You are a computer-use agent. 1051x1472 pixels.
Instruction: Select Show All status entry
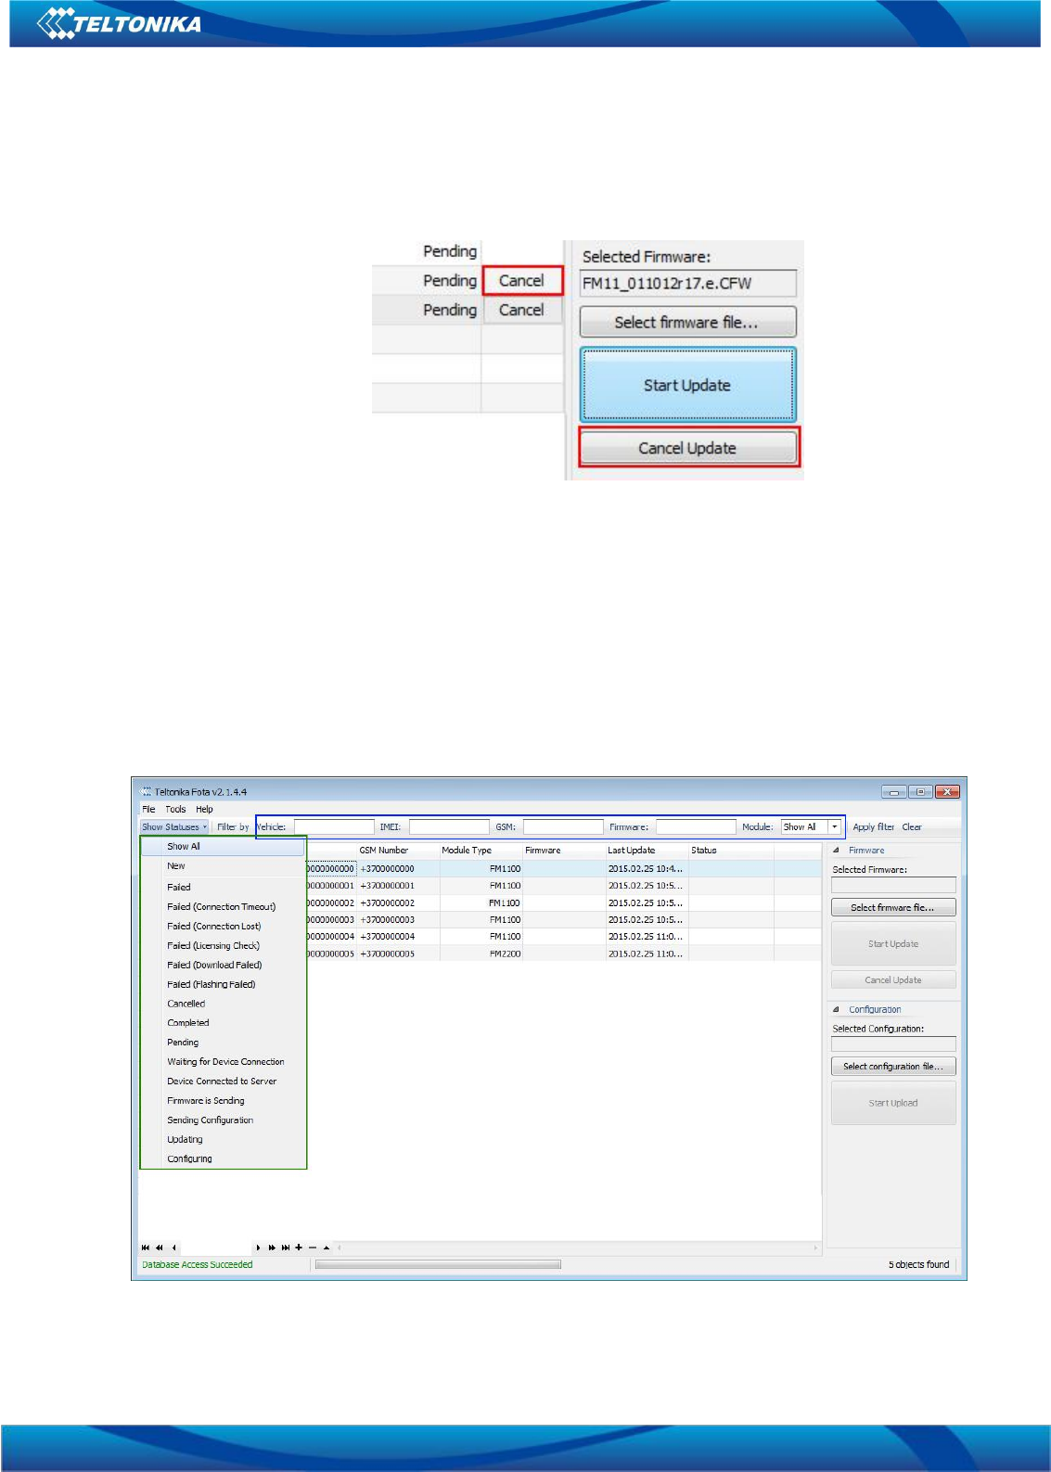click(x=223, y=846)
